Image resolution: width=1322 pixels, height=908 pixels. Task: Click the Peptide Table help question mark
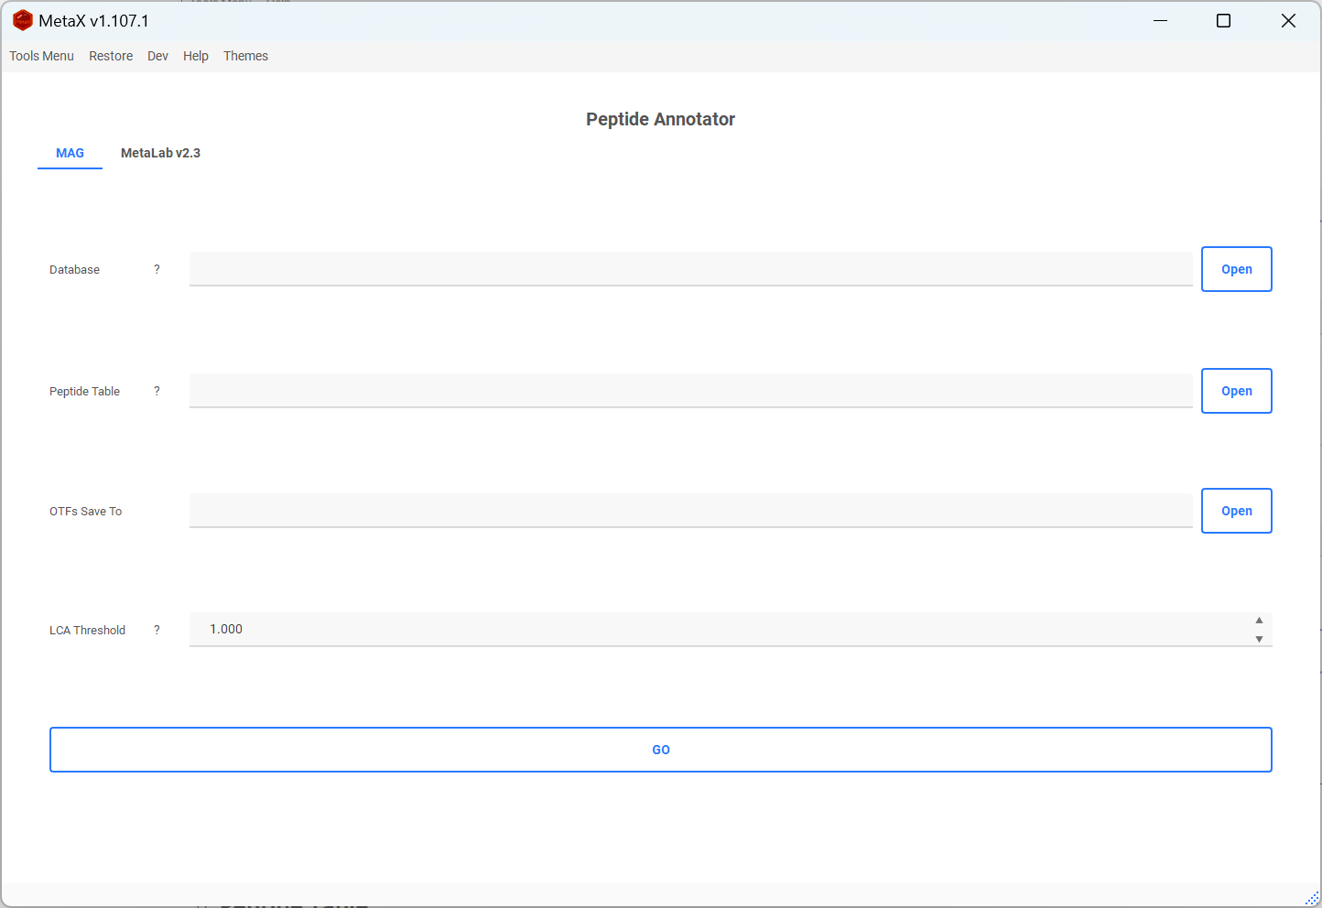157,391
